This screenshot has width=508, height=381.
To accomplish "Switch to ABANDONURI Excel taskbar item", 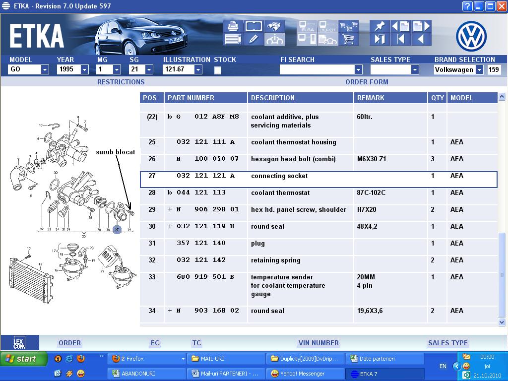I will coord(147,374).
